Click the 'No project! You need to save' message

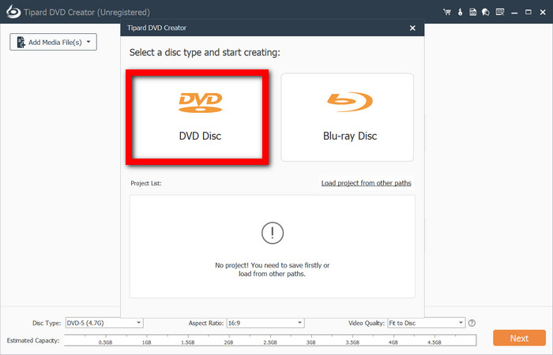(273, 270)
